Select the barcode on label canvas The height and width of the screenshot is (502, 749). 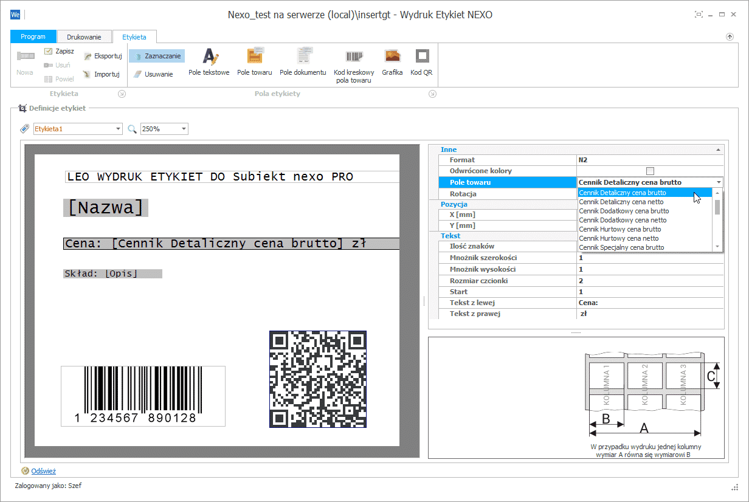(x=143, y=396)
